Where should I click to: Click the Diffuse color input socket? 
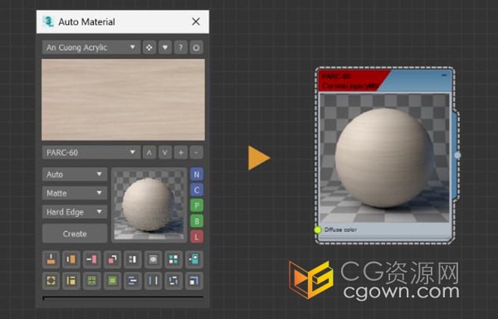[x=318, y=230]
